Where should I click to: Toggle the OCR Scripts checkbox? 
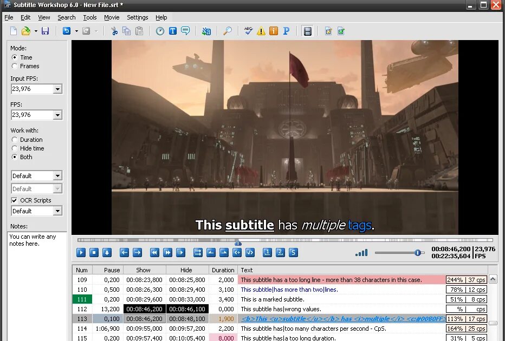(14, 200)
